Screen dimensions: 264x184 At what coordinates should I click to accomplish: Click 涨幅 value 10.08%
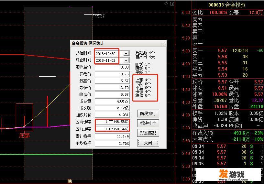[x=220, y=94]
